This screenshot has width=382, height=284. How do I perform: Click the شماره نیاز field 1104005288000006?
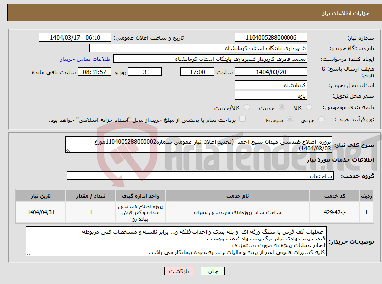tap(271, 37)
